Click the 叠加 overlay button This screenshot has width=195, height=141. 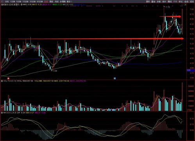[x=153, y=2]
